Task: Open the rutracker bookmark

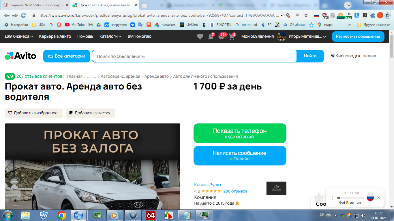Action: click(165, 25)
